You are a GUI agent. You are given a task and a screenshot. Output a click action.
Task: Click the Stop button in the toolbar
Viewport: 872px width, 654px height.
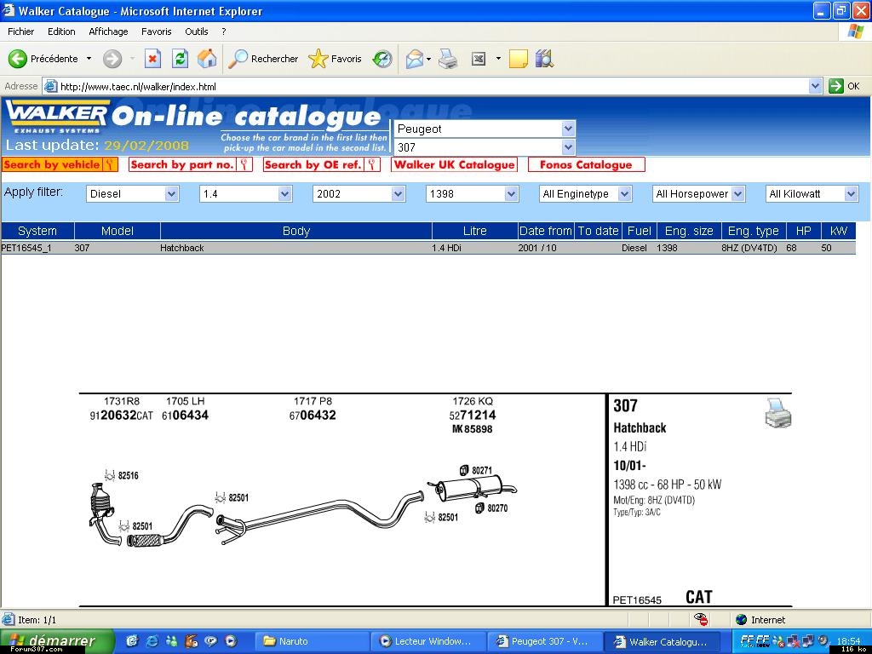[x=152, y=59]
